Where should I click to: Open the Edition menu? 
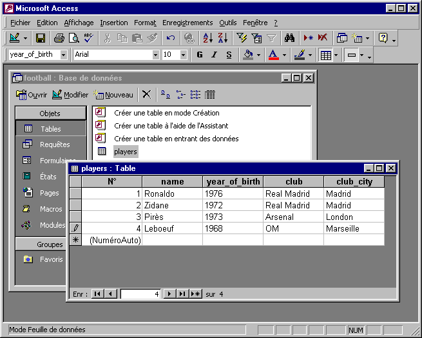[47, 23]
